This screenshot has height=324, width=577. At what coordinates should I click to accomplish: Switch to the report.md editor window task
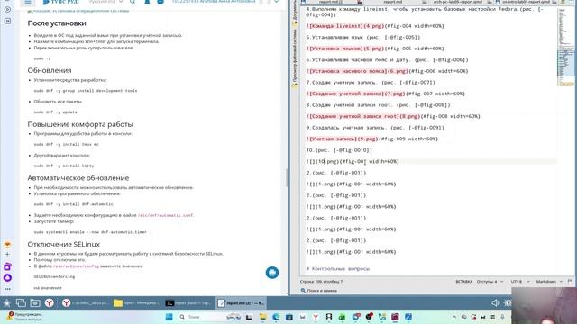(241, 303)
